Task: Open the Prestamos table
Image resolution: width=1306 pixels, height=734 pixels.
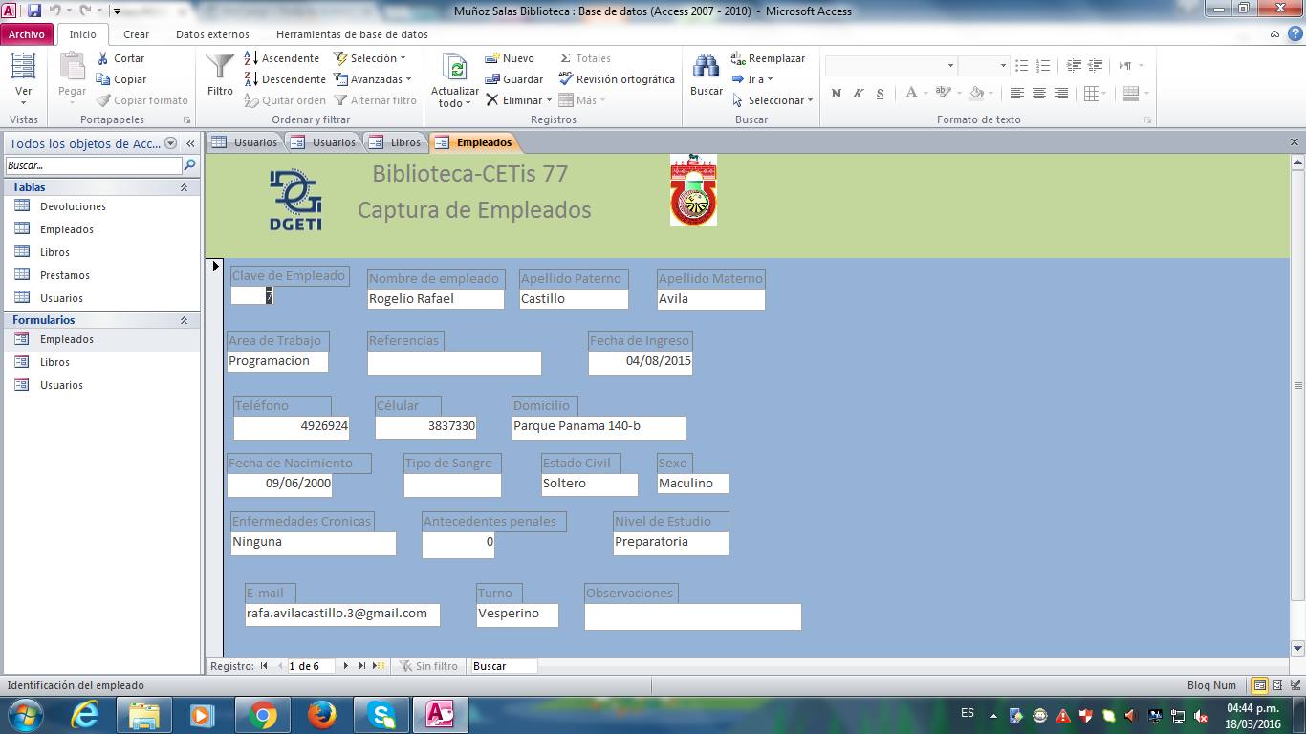Action: tap(65, 275)
